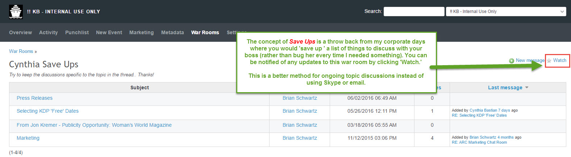Click the War Rooms breadcrumb link

click(21, 51)
